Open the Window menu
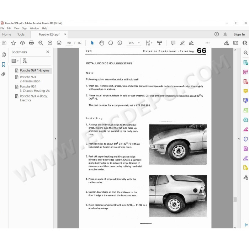 coord(35,28)
